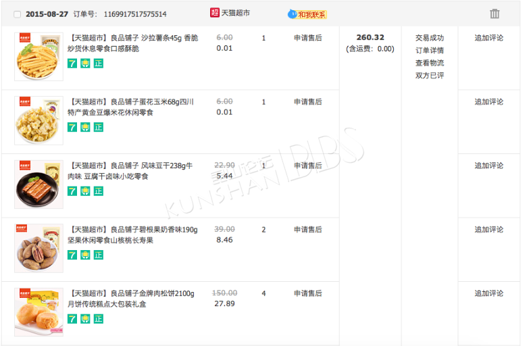This screenshot has width=527, height=346.
Task: Click 申请售后 for the 碧根果 item
Action: (308, 229)
